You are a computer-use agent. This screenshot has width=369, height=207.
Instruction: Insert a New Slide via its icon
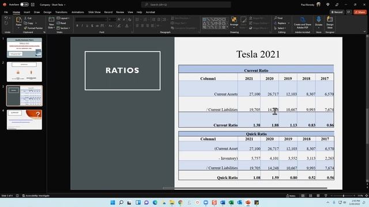coord(51,20)
